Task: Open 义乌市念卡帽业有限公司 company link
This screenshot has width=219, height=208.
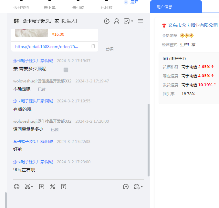Action: (193, 25)
